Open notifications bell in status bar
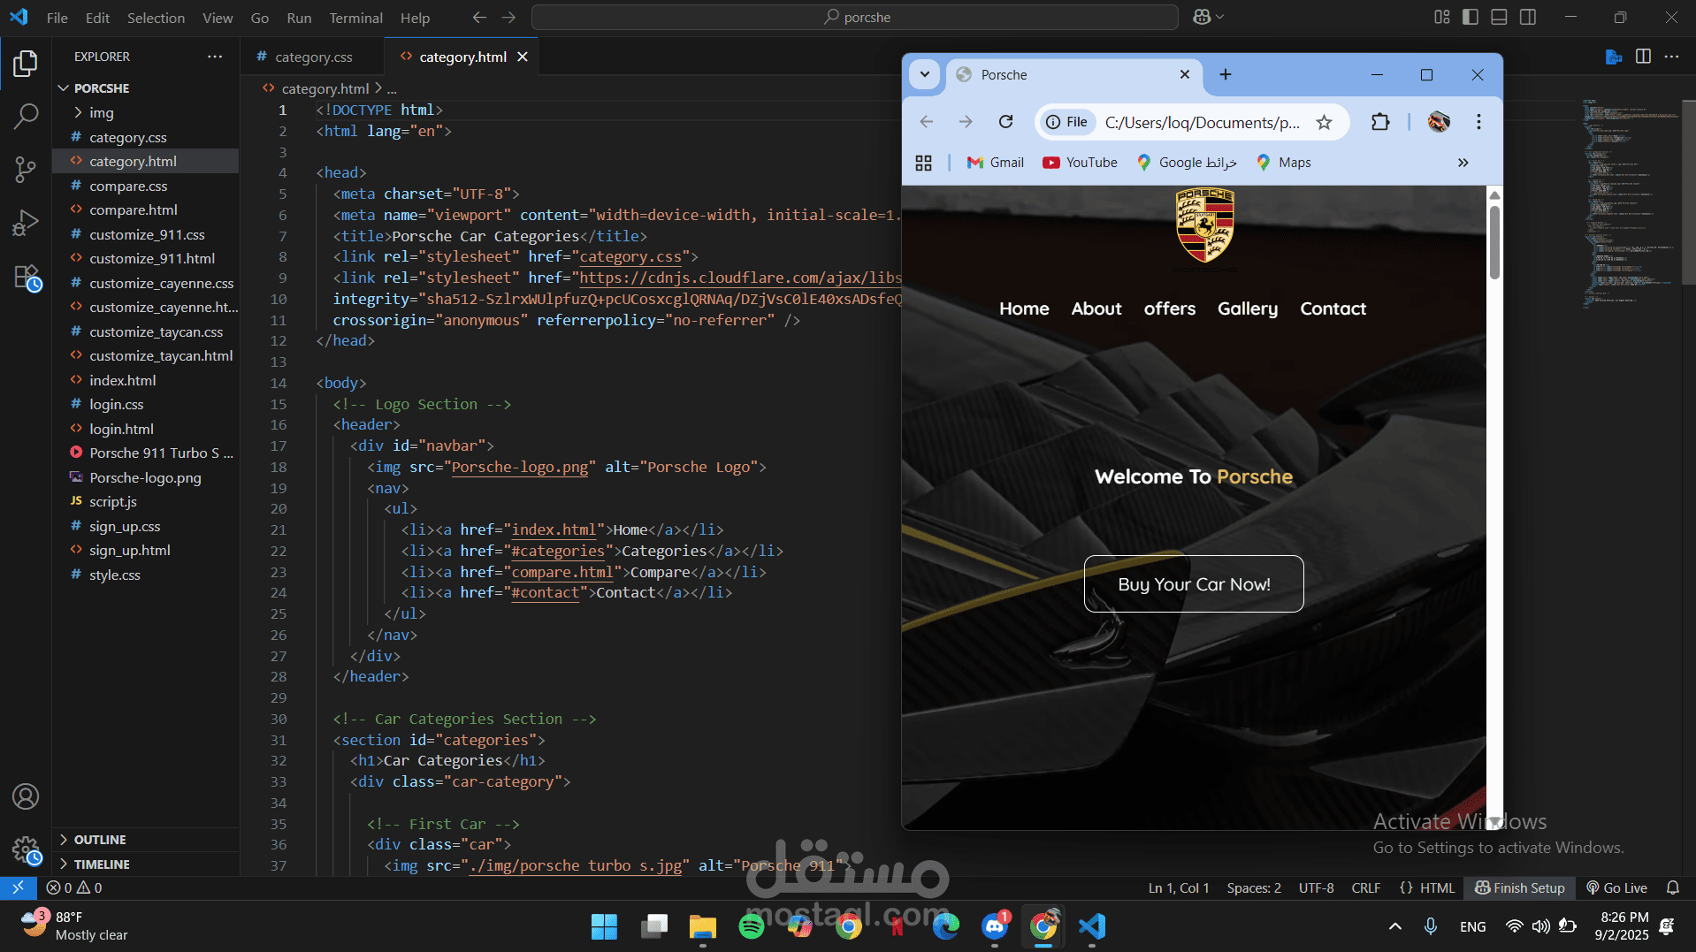1696x952 pixels. [1672, 887]
